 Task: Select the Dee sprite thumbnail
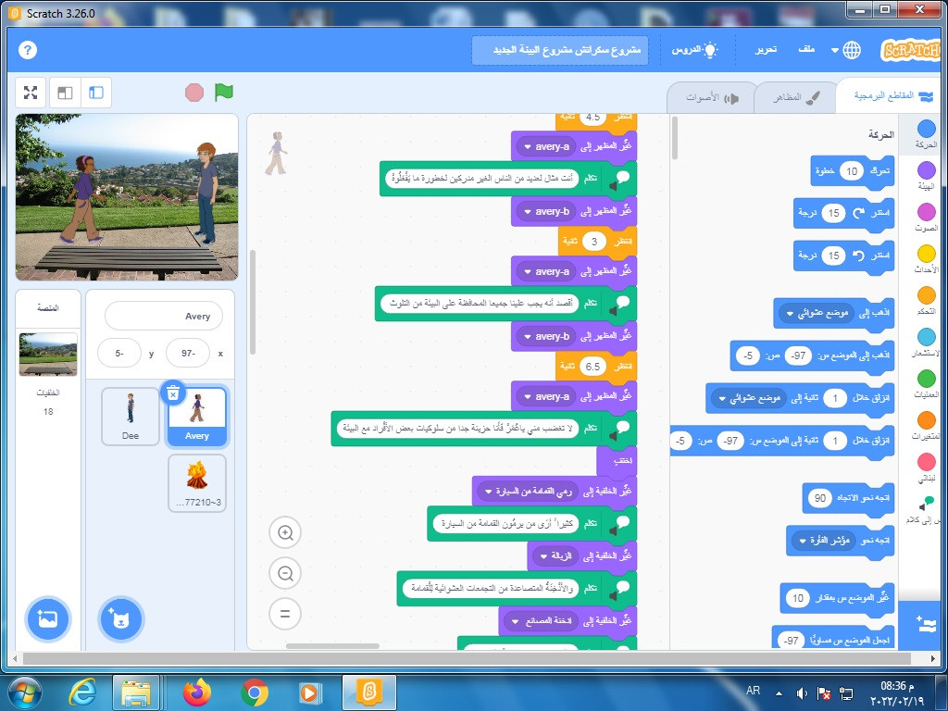[130, 417]
